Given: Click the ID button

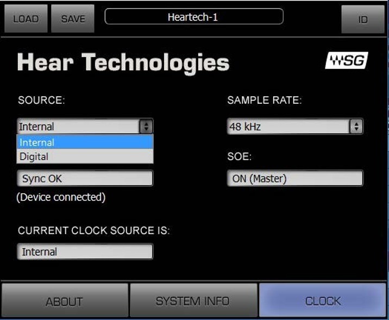Looking at the screenshot, I should click(363, 20).
